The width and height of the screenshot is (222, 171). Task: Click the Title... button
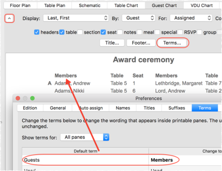point(112,43)
